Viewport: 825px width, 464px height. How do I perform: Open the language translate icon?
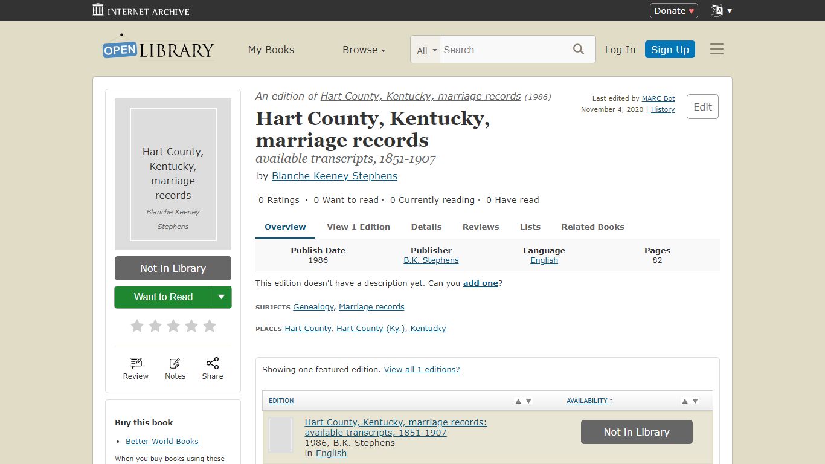[x=717, y=10]
